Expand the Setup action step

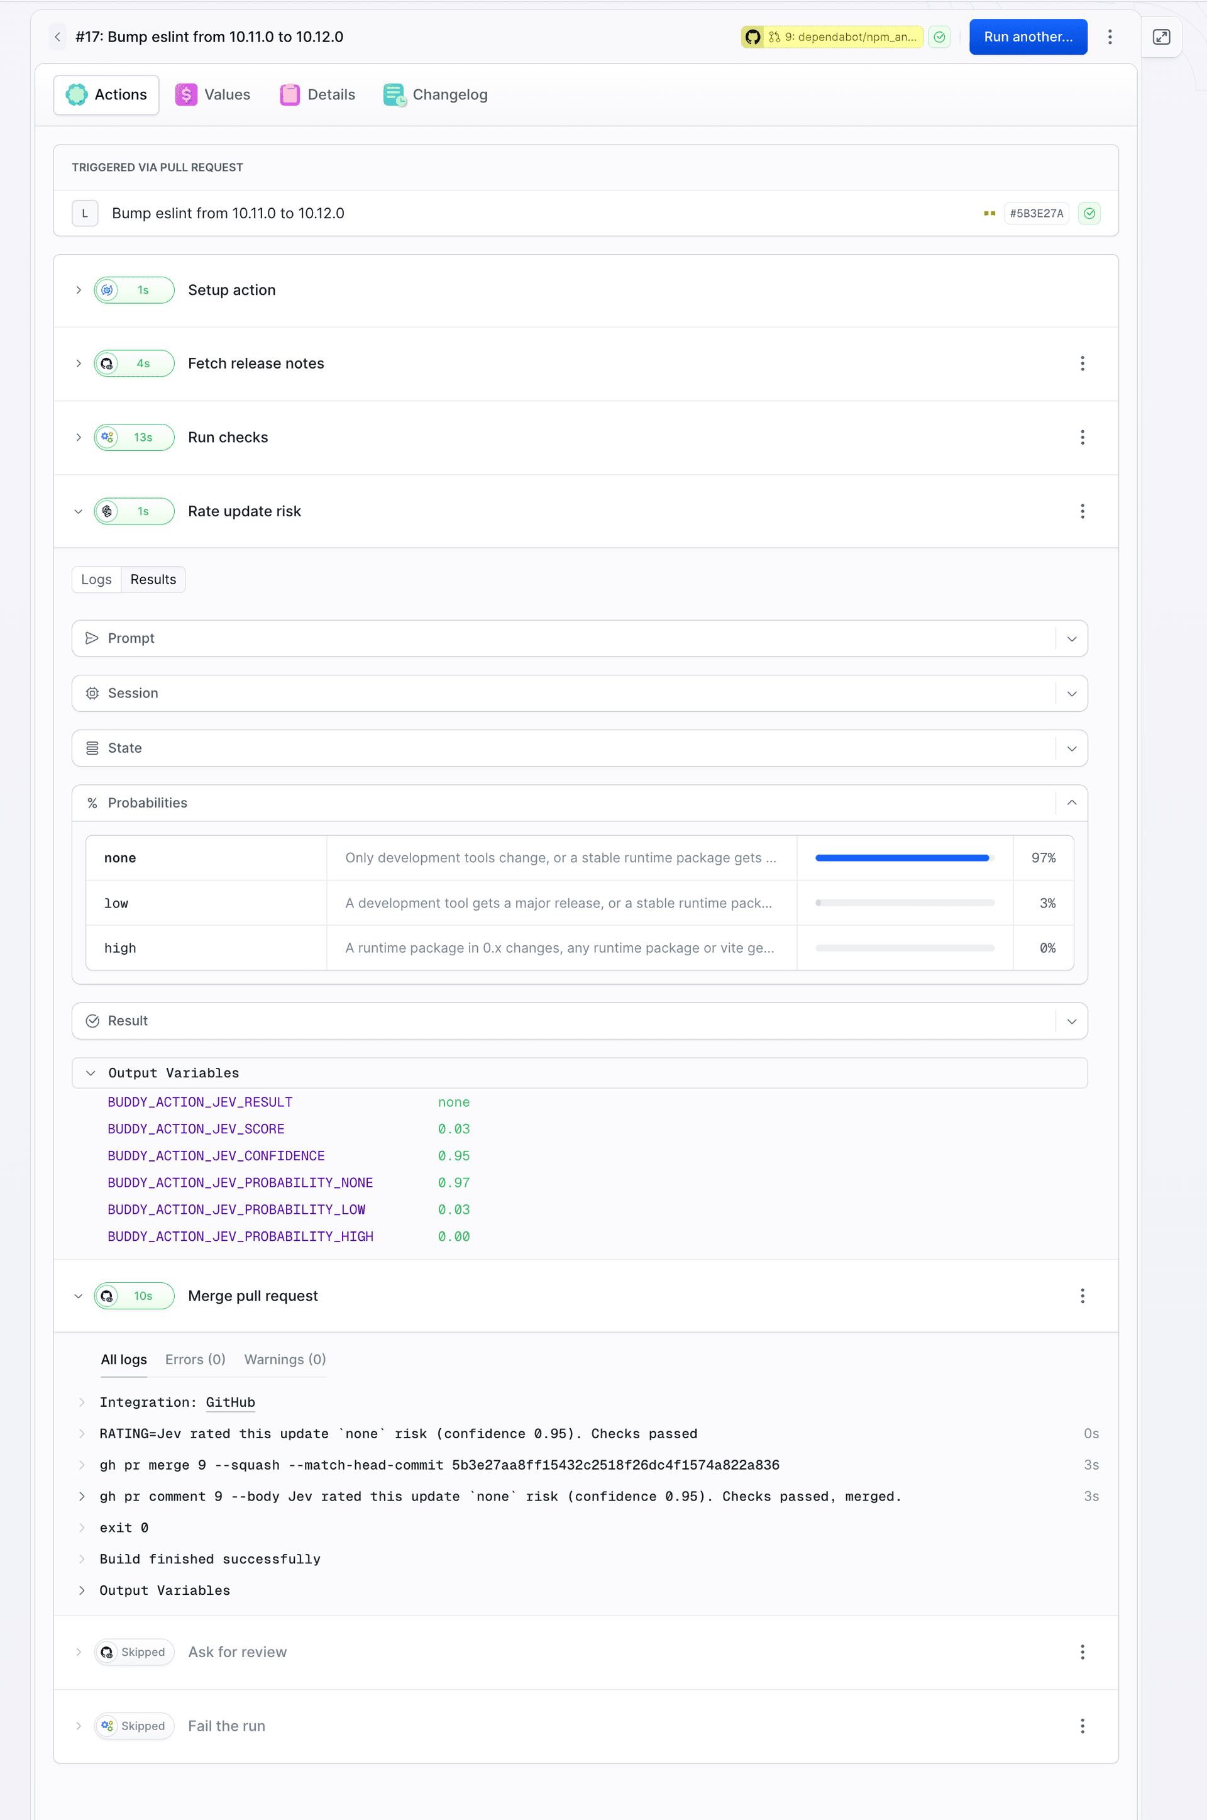79,291
